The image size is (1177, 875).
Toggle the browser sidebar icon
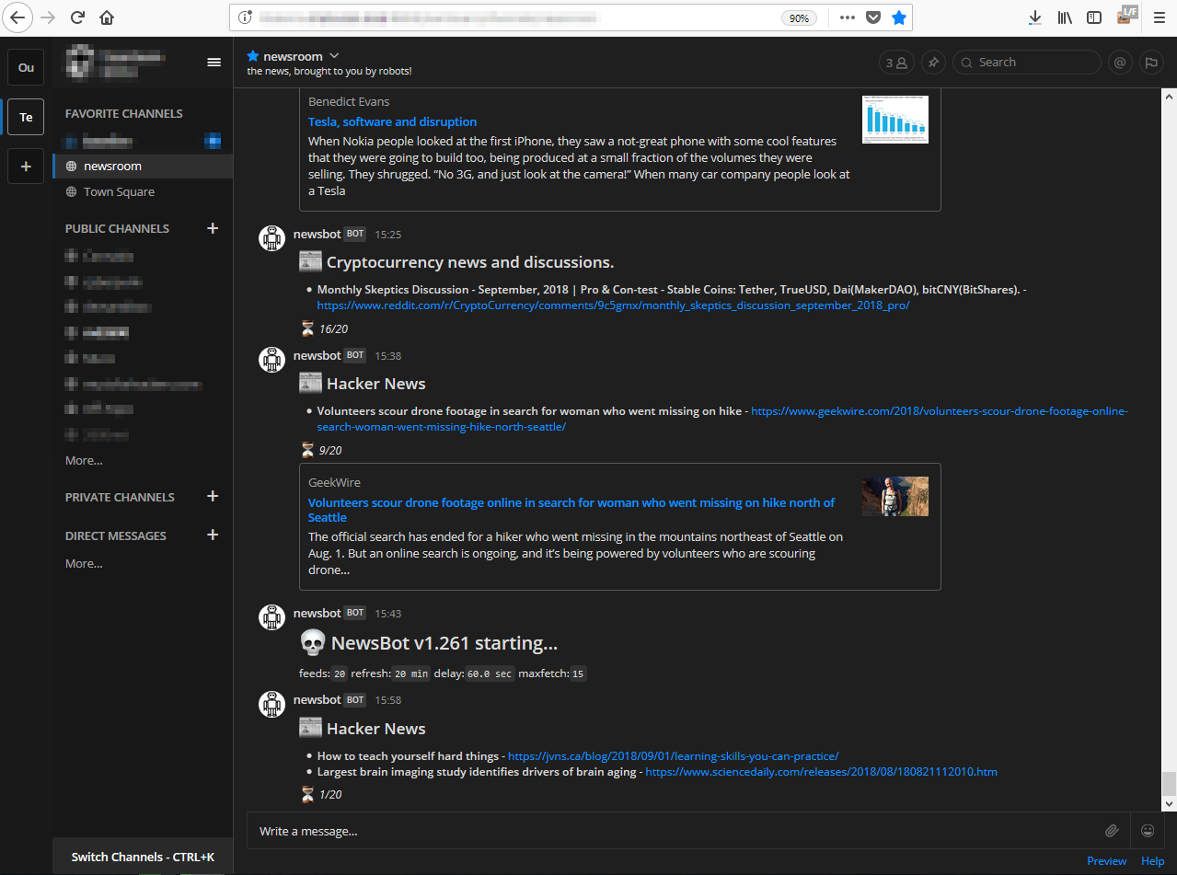[x=1094, y=17]
